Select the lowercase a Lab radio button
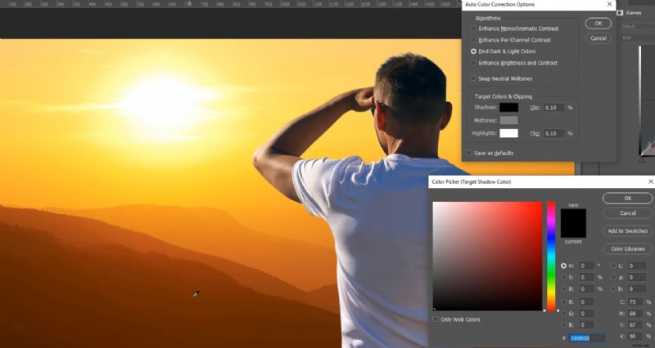 tap(613, 277)
